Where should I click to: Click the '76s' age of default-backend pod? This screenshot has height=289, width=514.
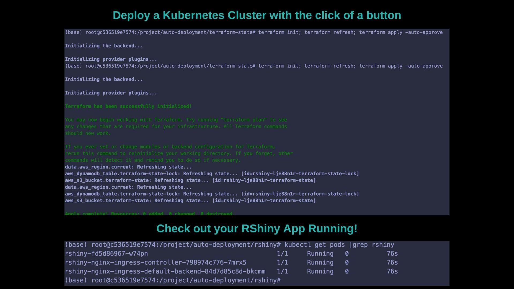point(392,271)
